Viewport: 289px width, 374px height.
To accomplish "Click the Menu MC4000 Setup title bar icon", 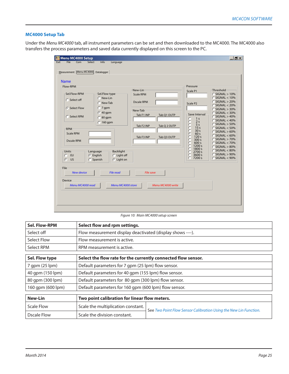I will [58, 58].
